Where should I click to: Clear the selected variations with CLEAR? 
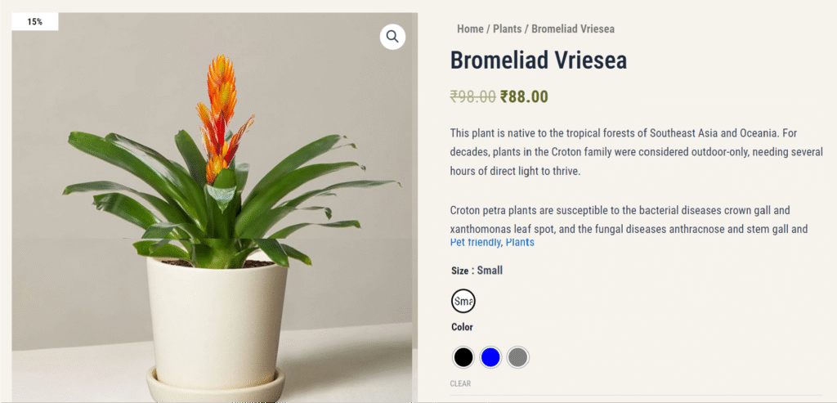(460, 383)
